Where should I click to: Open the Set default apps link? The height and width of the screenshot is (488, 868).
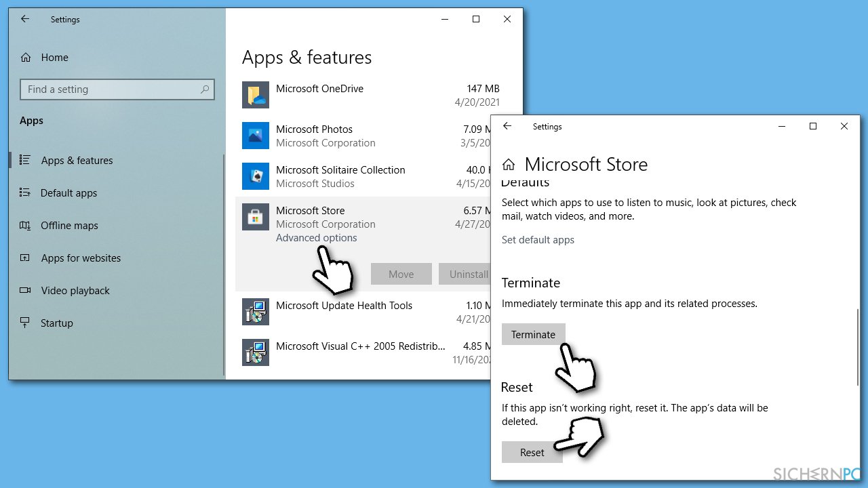[538, 240]
